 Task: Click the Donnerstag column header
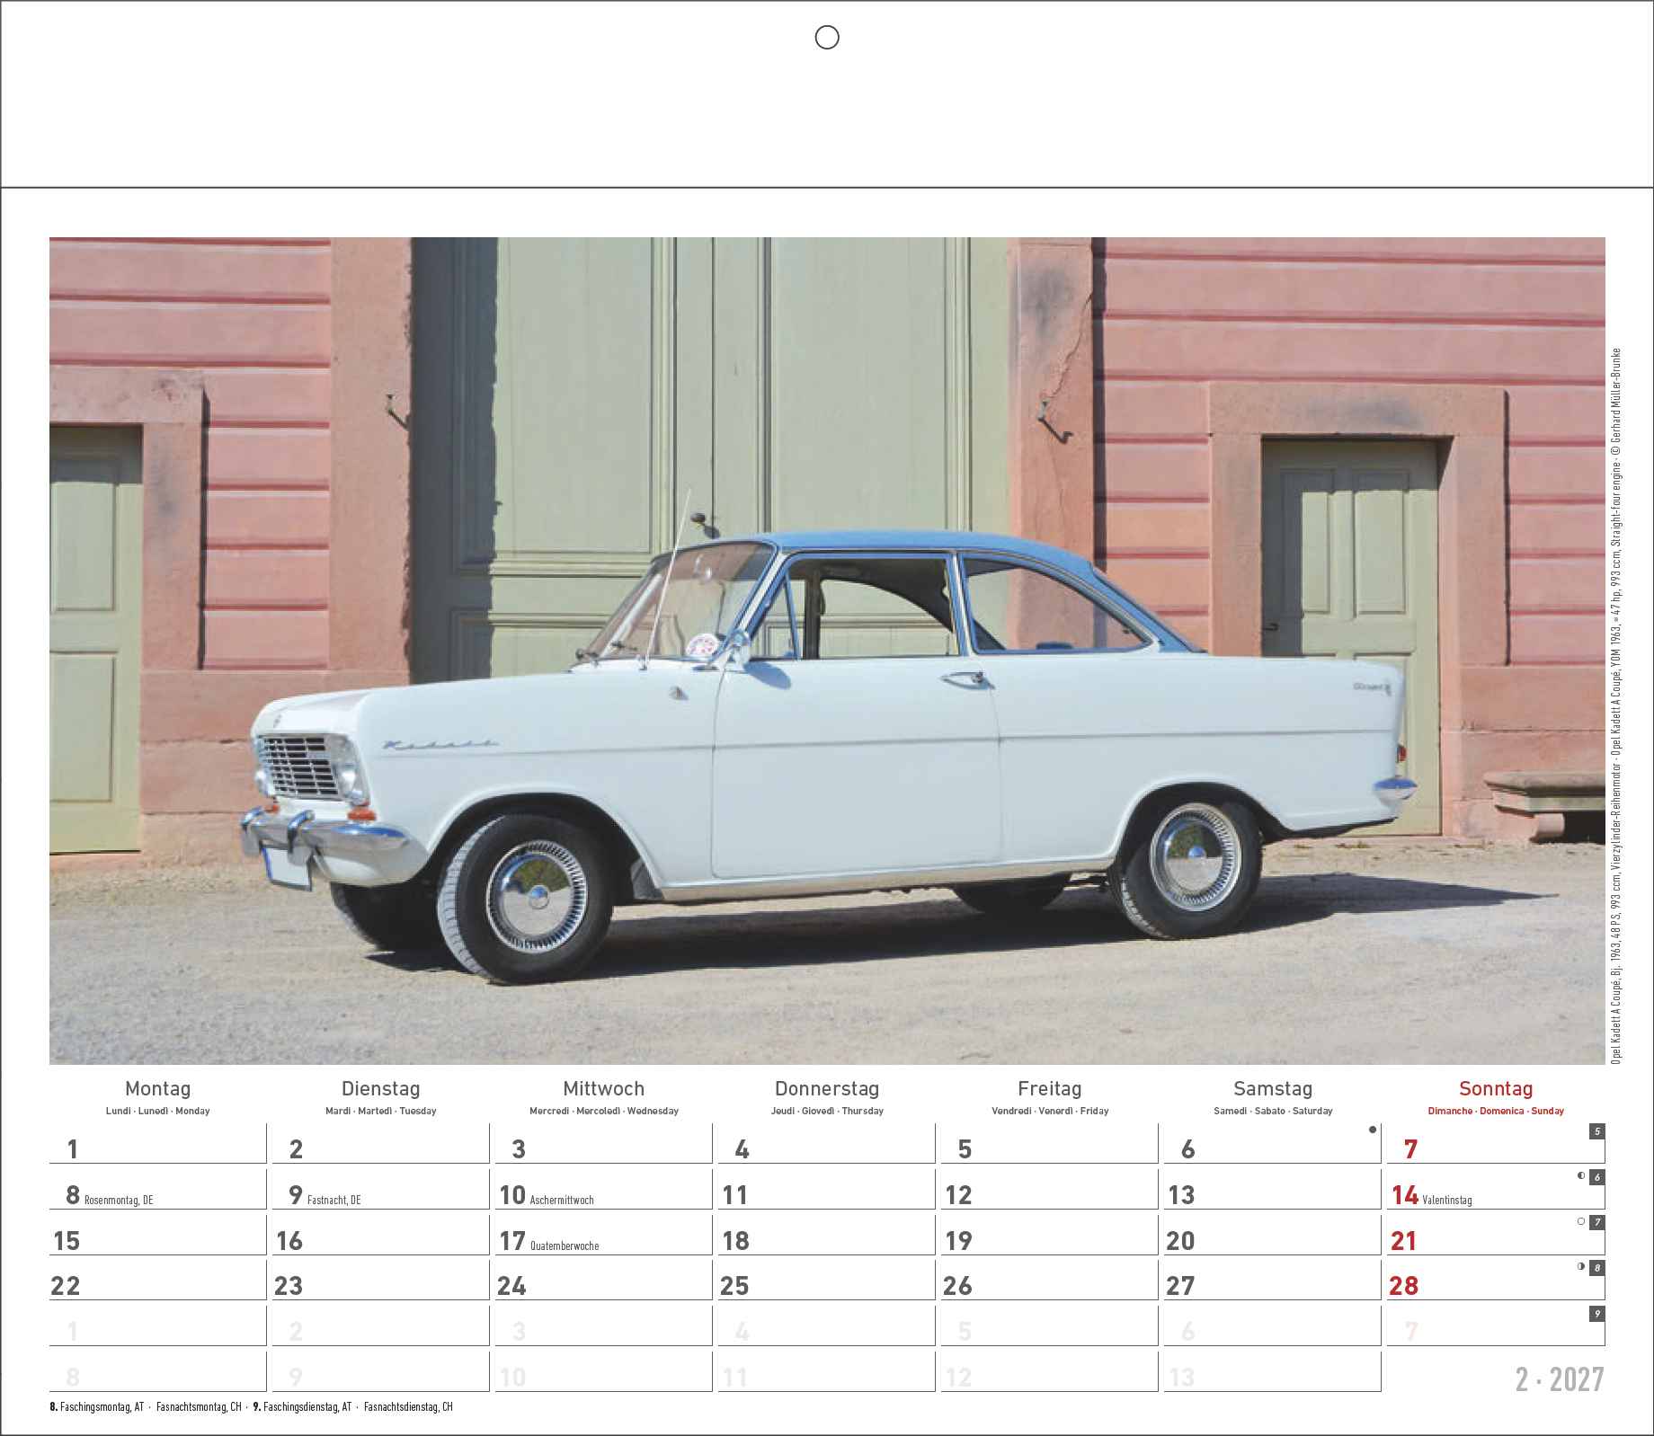pos(827,1089)
